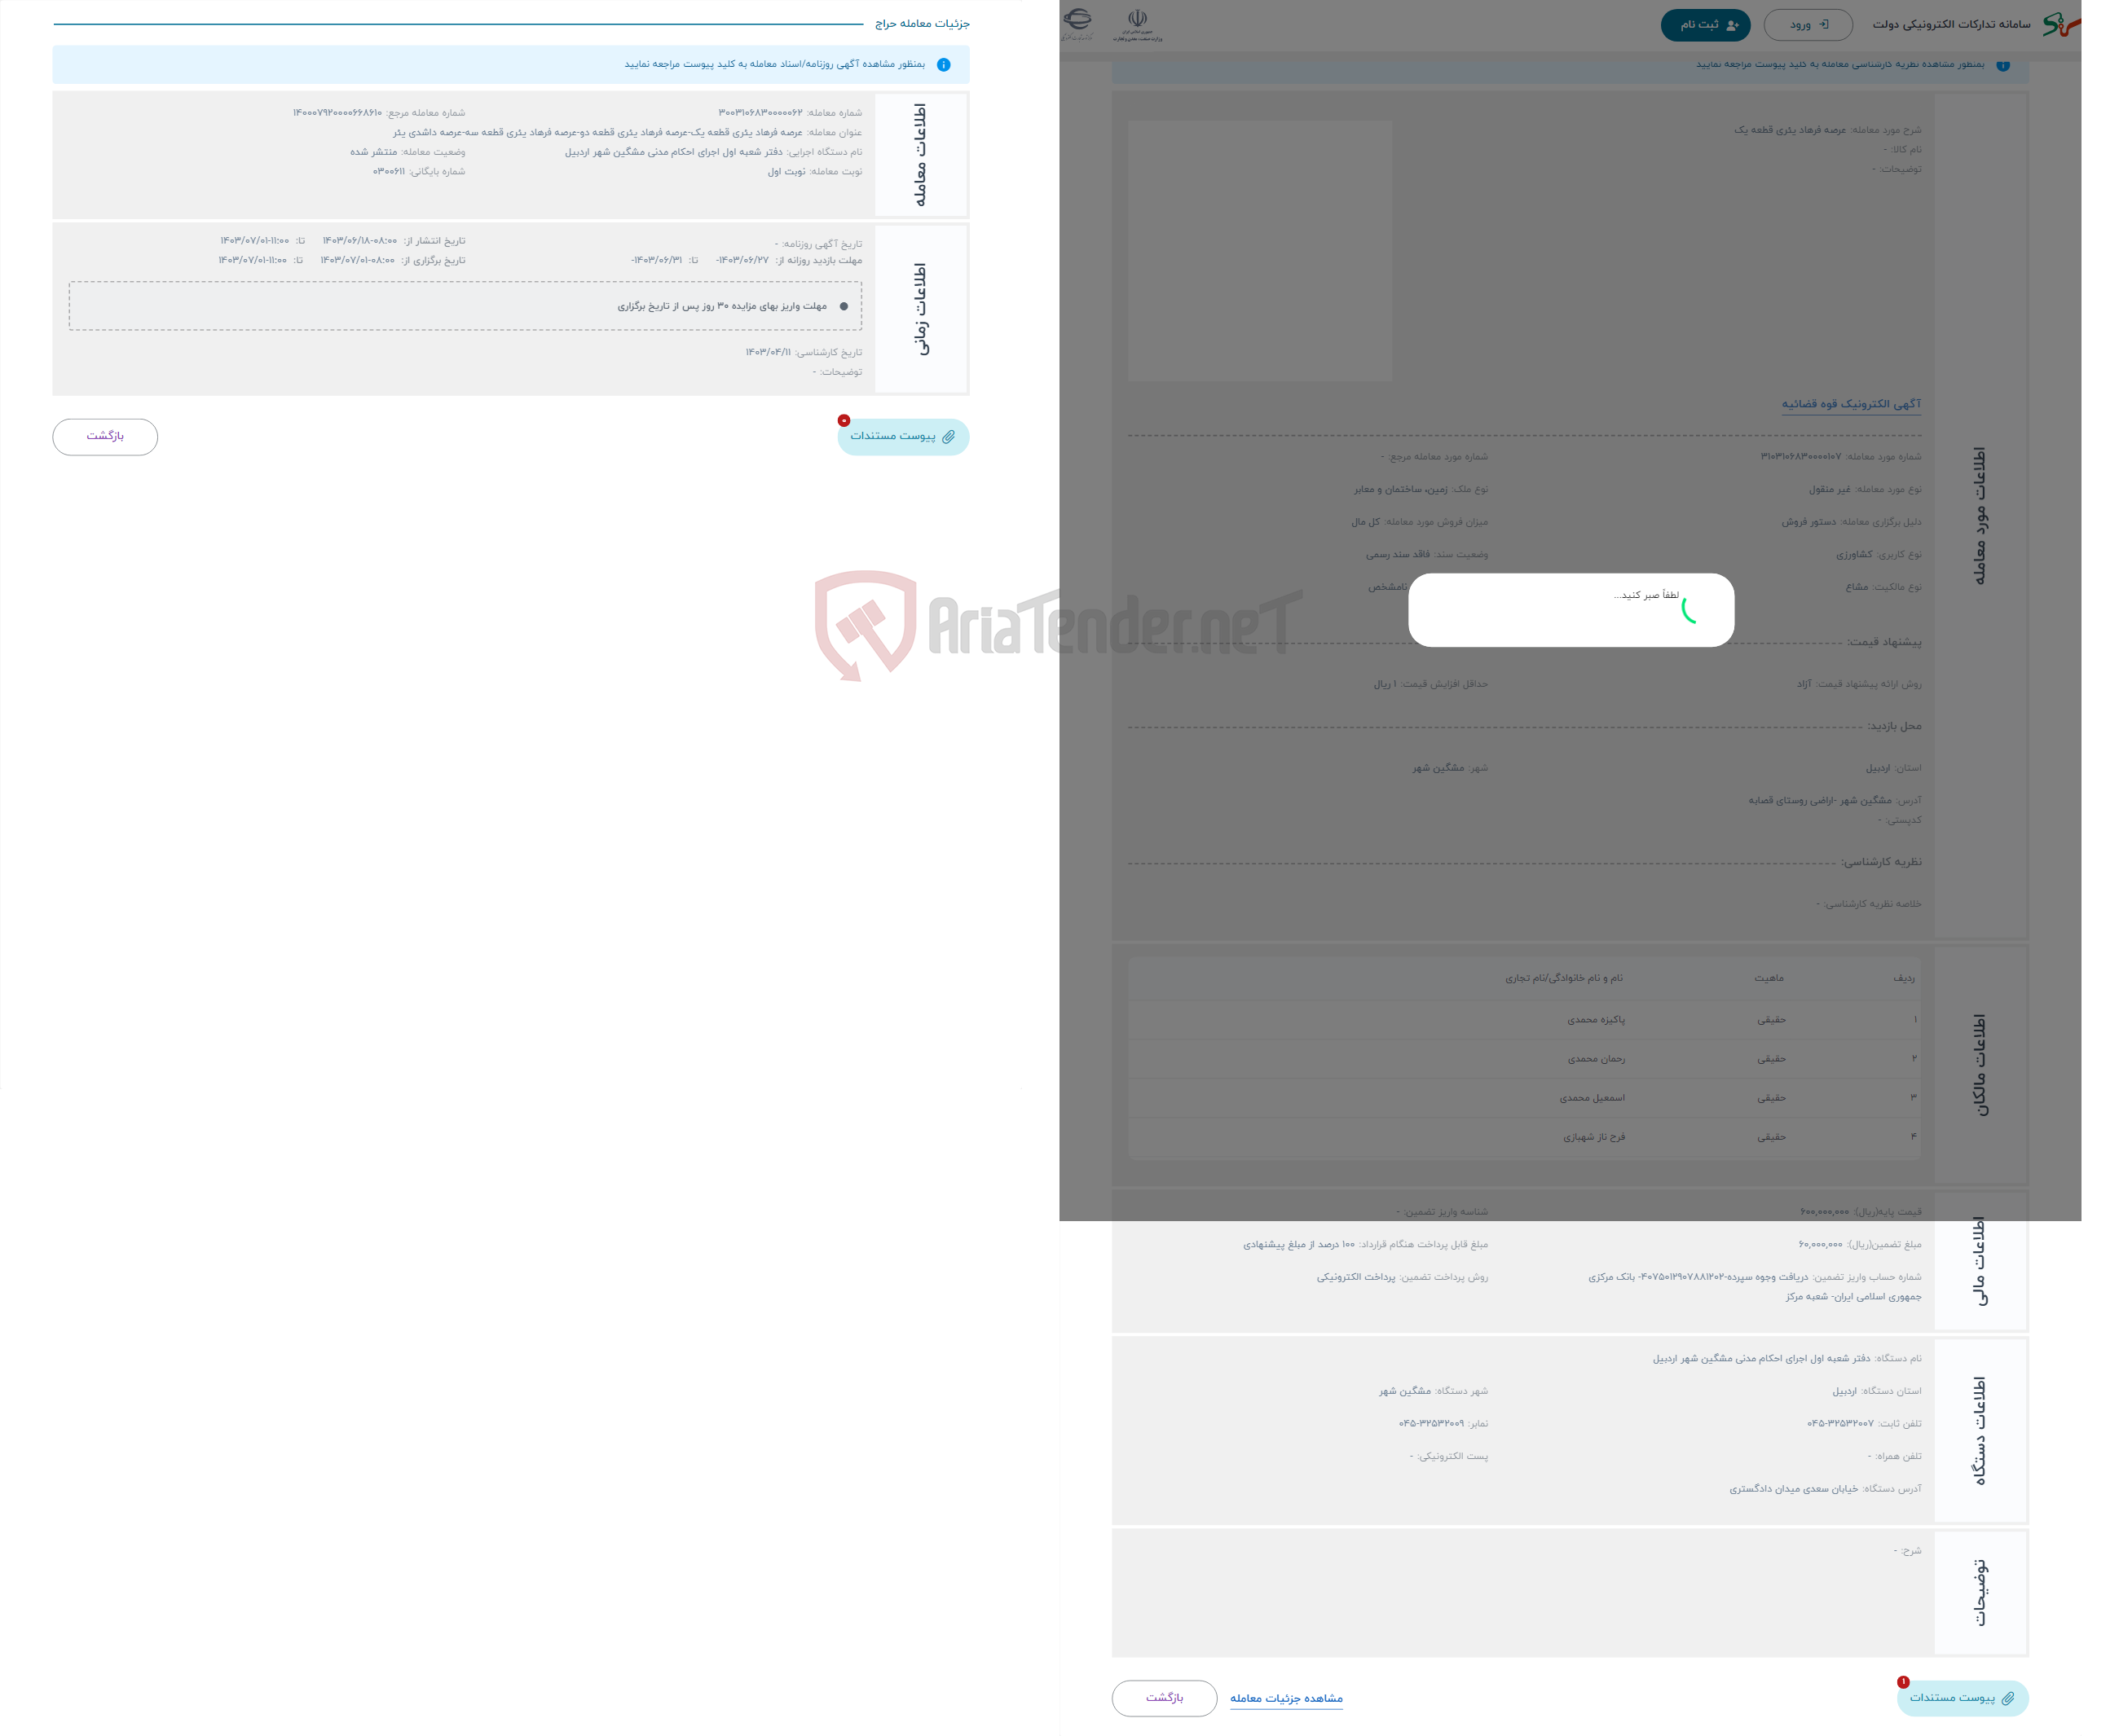Click the اطلاعات مالکان section label
Image resolution: width=2119 pixels, height=1736 pixels.
point(1979,1066)
